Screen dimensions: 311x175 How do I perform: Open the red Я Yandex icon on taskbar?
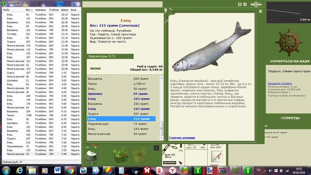tap(159, 170)
